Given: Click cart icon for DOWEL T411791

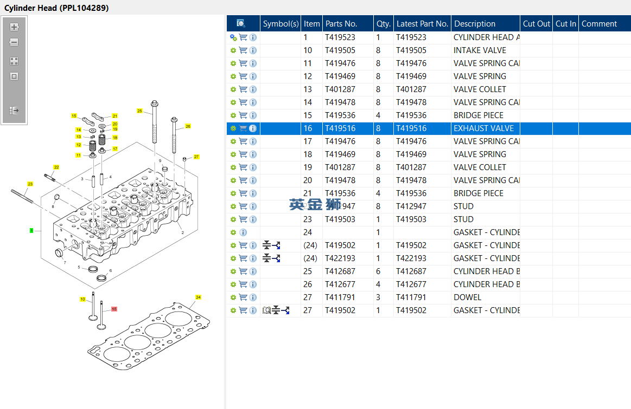Looking at the screenshot, I should (x=243, y=297).
